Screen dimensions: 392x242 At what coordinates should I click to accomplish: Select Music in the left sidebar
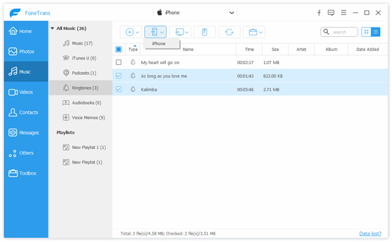[25, 72]
